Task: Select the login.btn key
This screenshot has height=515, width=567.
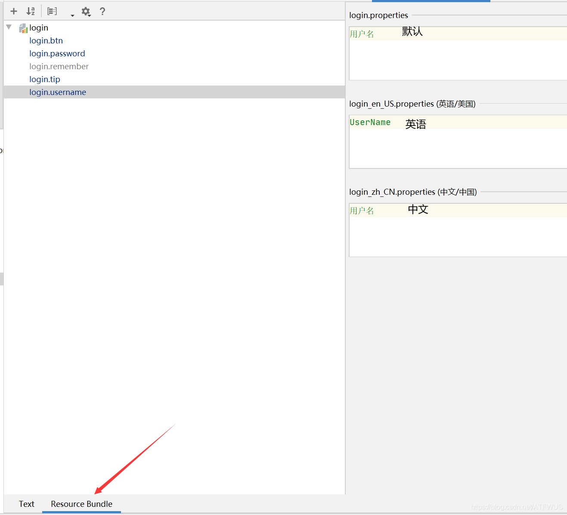Action: [x=46, y=40]
